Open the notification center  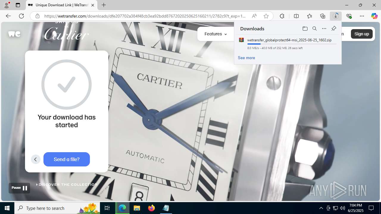[x=371, y=208]
